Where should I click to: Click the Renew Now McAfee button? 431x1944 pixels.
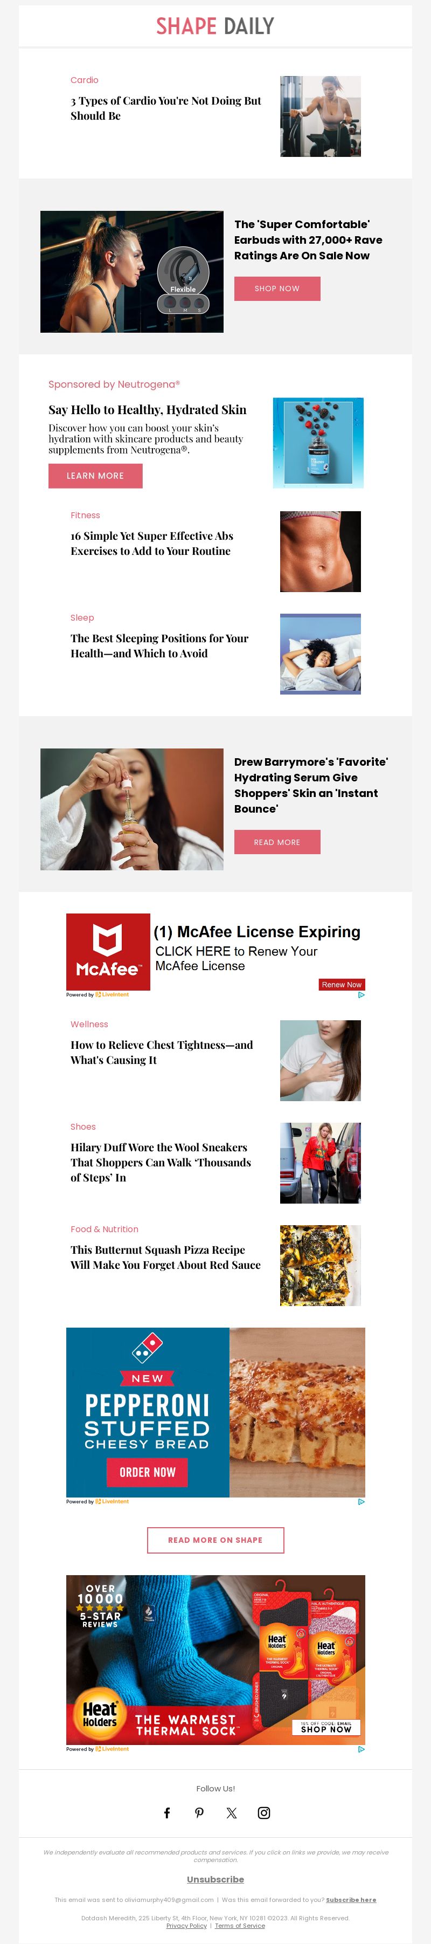342,984
